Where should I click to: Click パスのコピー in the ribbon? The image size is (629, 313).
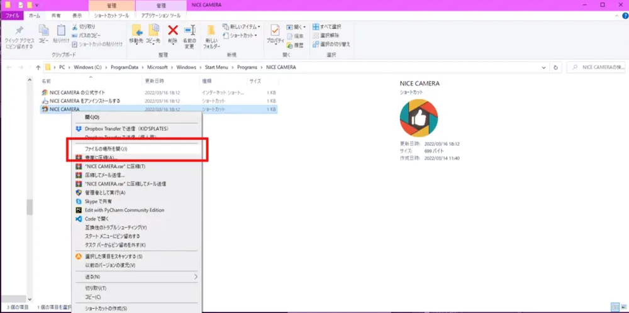(86, 36)
